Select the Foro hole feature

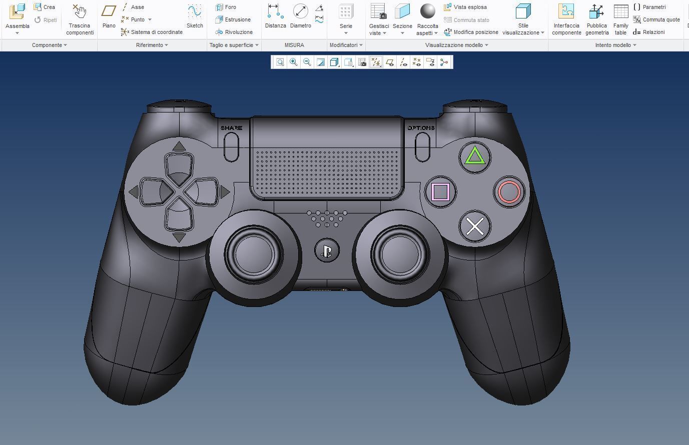point(226,7)
